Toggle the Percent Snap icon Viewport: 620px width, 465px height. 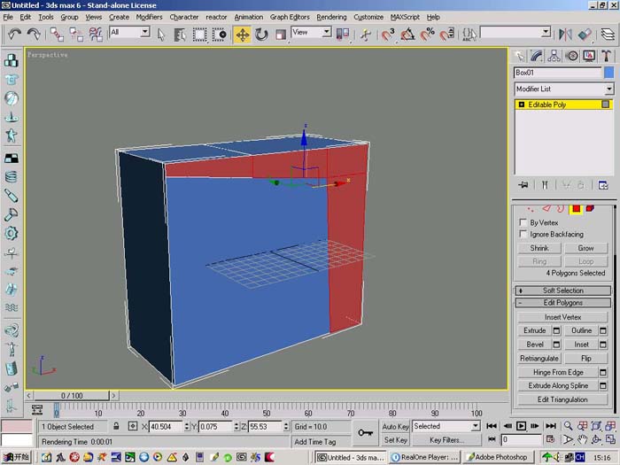pyautogui.click(x=428, y=35)
